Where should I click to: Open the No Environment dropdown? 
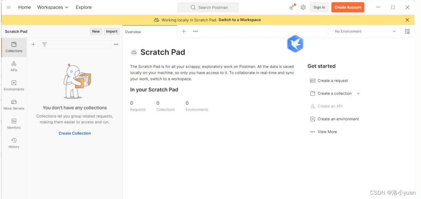(x=365, y=31)
